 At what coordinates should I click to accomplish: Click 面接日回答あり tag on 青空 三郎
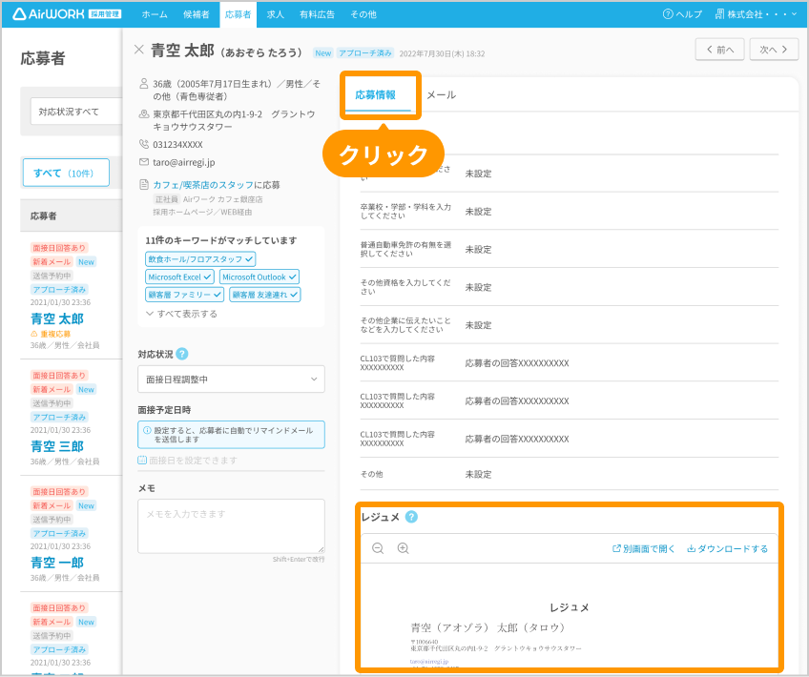tap(59, 376)
